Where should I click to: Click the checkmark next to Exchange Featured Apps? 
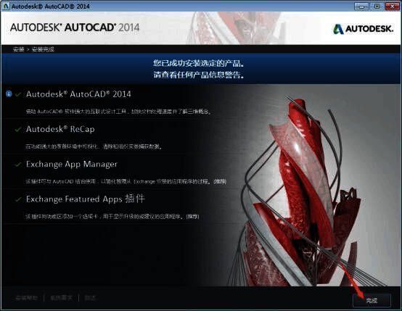tap(17, 199)
